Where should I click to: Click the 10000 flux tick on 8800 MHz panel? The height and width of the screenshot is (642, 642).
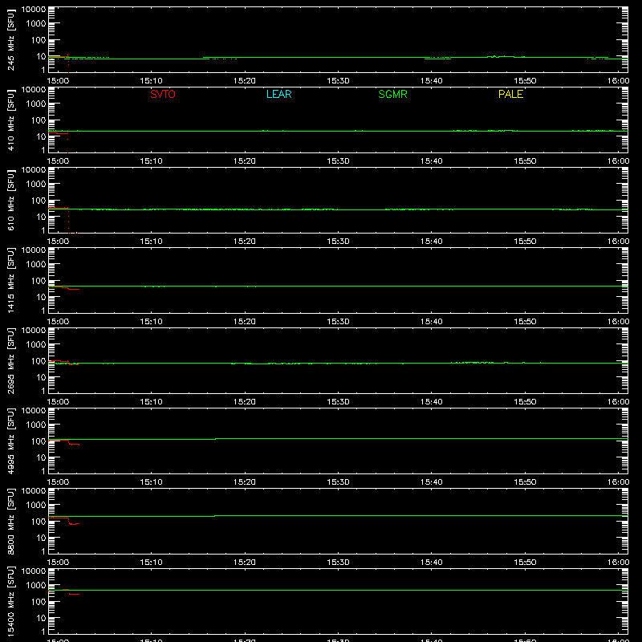34,491
